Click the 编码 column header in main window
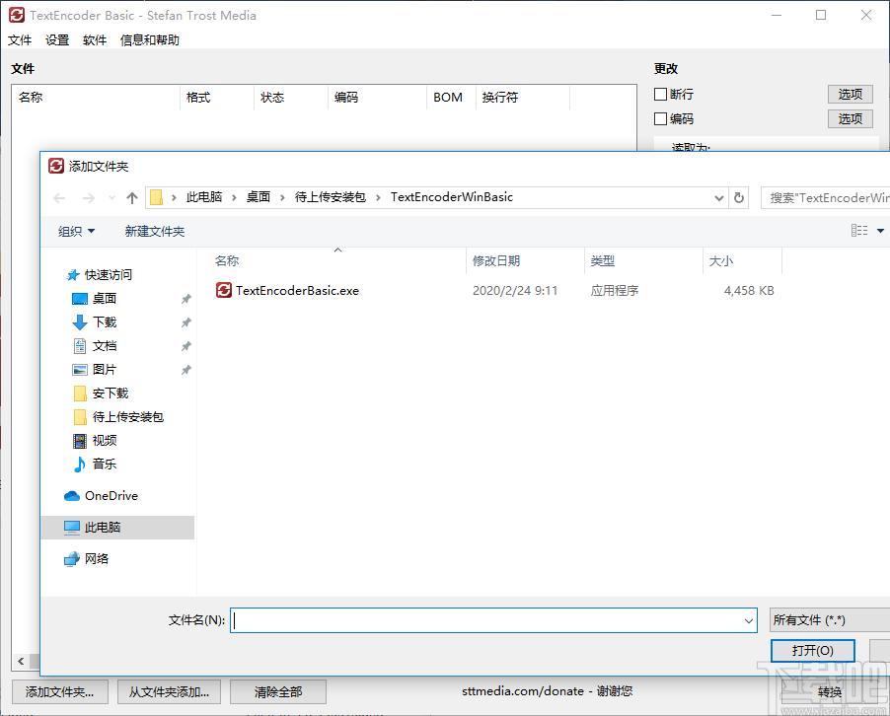Image resolution: width=890 pixels, height=716 pixels. pos(377,98)
